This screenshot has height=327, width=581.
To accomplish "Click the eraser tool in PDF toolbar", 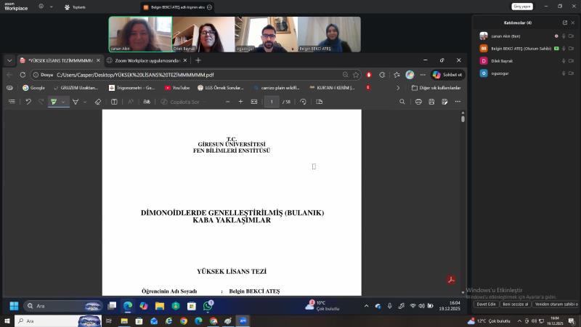I will tap(98, 102).
